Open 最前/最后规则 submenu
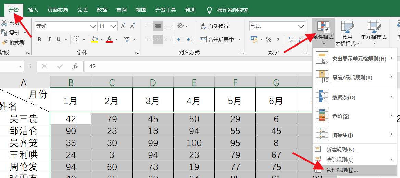The height and width of the screenshot is (178, 400). 355,77
